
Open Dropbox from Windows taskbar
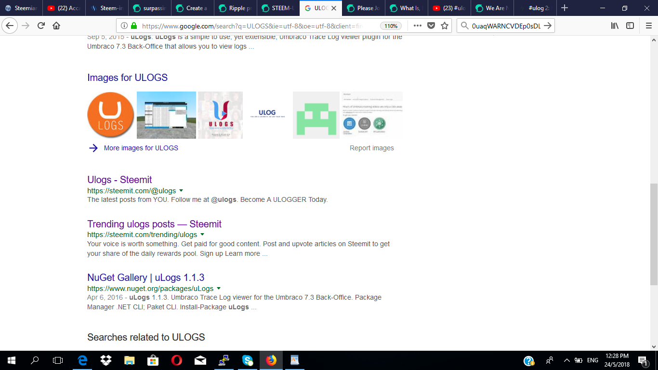106,360
